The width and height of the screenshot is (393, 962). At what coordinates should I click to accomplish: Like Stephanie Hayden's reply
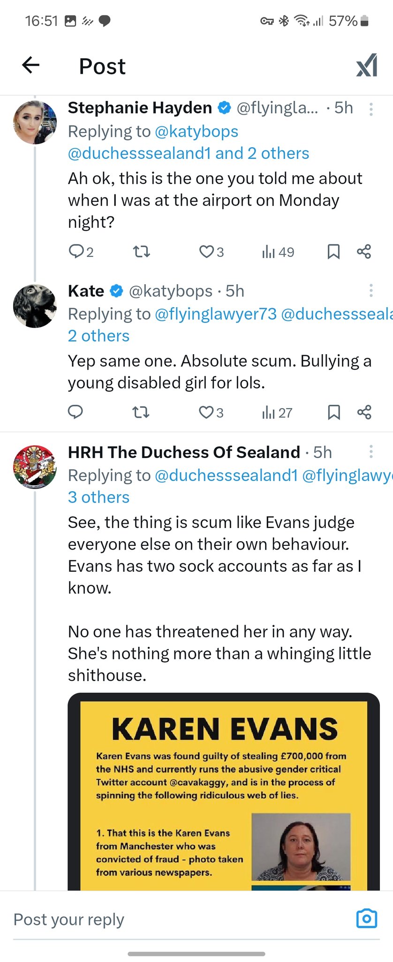(206, 252)
